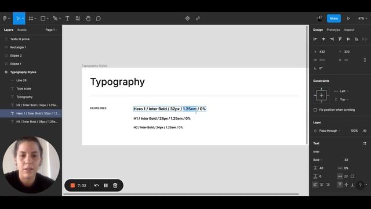This screenshot has height=209, width=371.
Task: Click the user avatar in toolbar
Action: pyautogui.click(x=319, y=18)
